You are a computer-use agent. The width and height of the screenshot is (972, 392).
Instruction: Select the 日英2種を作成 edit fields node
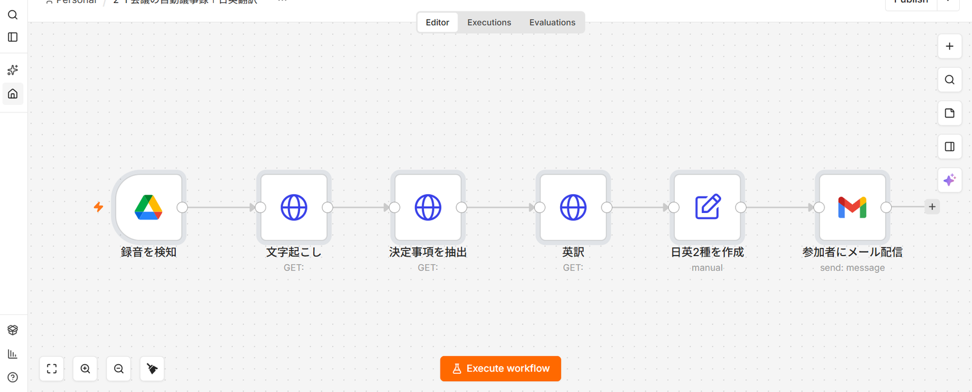coord(707,208)
